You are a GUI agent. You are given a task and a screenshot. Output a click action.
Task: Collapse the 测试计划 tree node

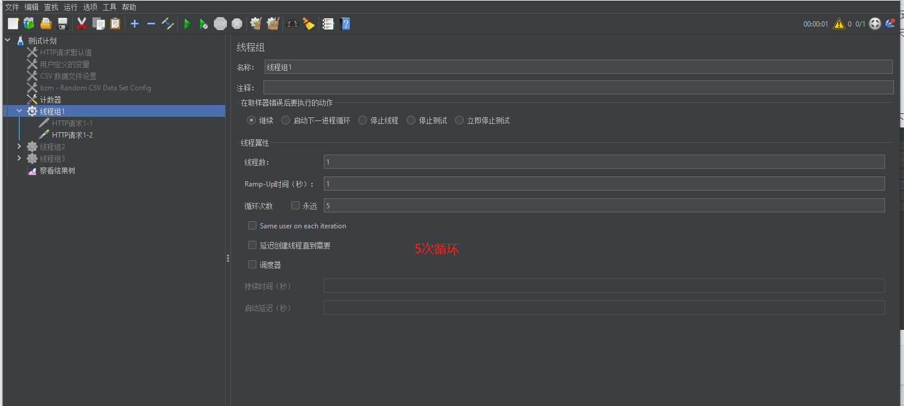[8, 41]
